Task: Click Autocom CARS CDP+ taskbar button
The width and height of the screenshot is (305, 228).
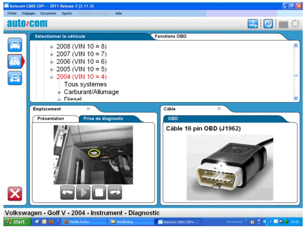Action: click(x=179, y=222)
